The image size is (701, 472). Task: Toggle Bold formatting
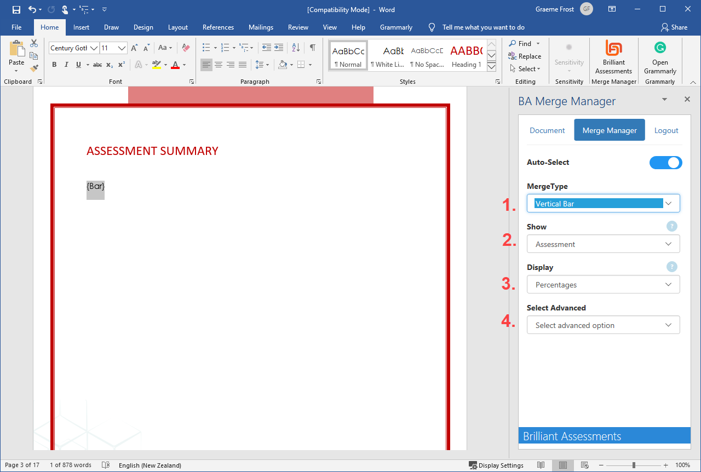[x=54, y=65]
